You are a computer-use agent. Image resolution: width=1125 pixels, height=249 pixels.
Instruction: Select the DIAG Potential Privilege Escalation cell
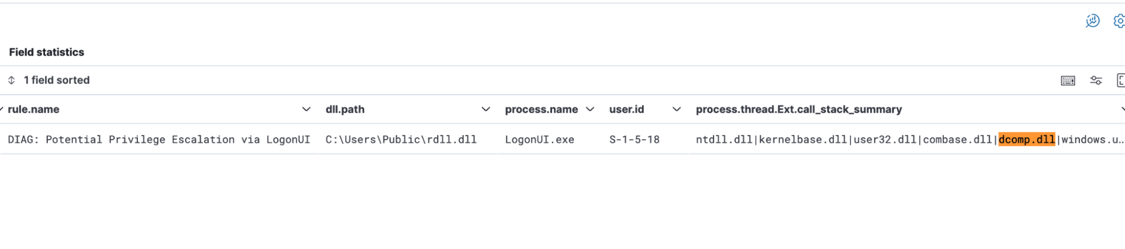pos(159,140)
